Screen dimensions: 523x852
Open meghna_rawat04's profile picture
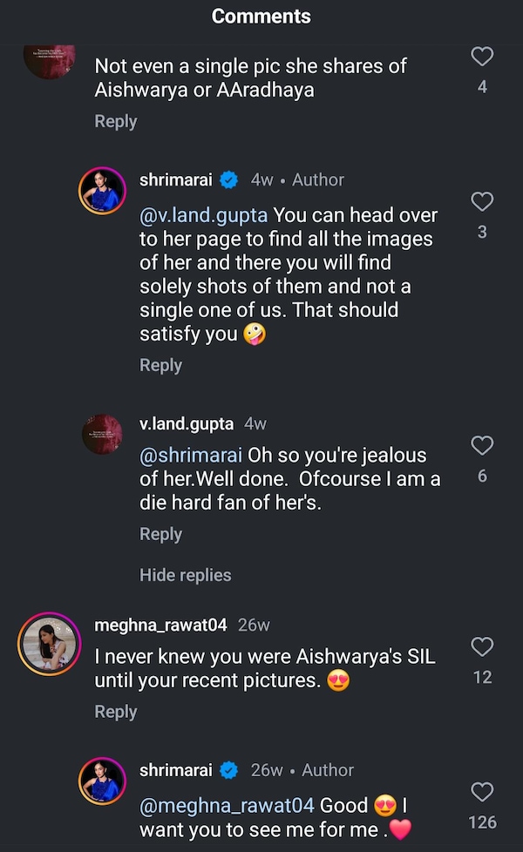coord(50,645)
